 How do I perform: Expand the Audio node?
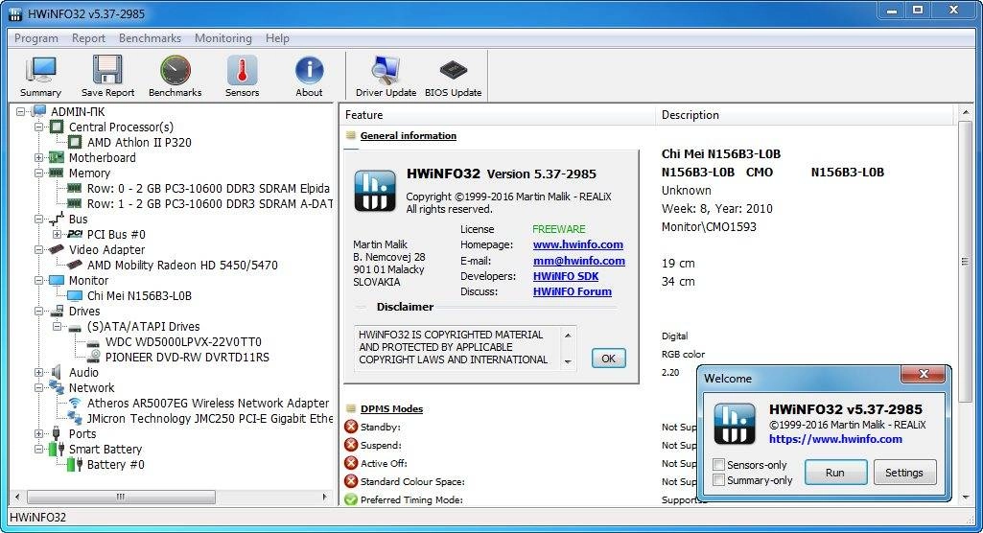click(39, 373)
